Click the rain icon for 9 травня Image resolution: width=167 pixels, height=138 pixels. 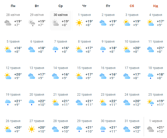[103, 50]
